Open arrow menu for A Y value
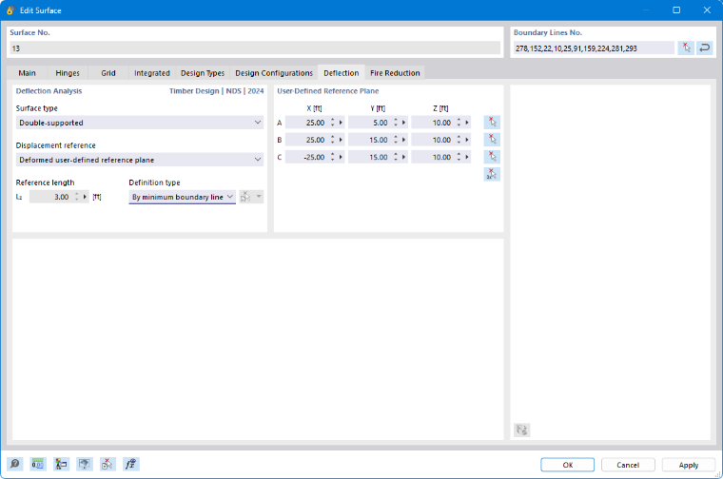Image resolution: width=723 pixels, height=479 pixels. pos(404,123)
